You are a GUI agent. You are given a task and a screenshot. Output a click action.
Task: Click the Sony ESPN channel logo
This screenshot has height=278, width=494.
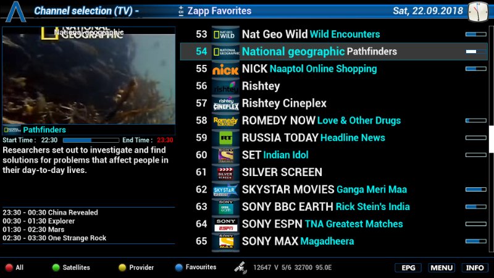click(x=225, y=224)
